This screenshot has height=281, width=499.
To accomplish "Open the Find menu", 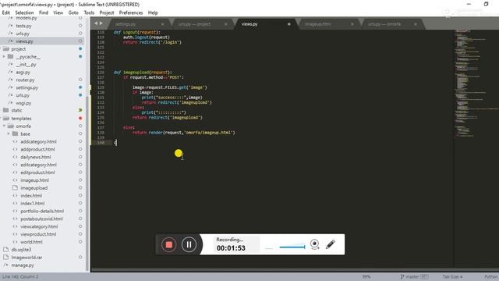I will pyautogui.click(x=44, y=12).
